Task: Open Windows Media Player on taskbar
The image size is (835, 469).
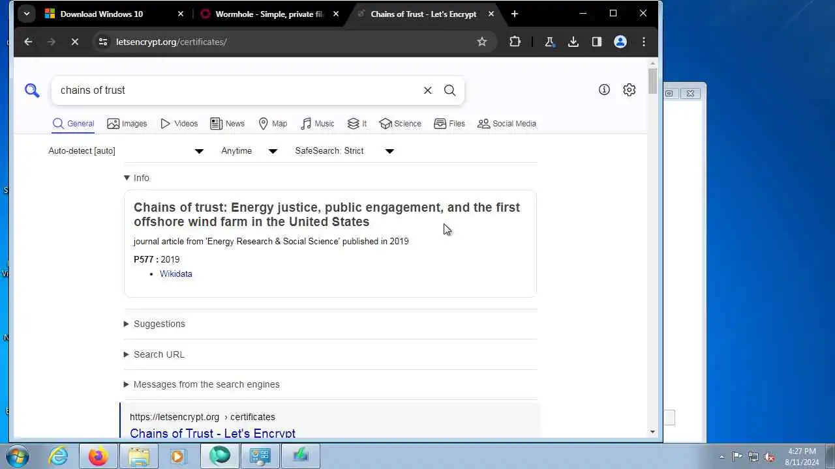Action: click(178, 456)
